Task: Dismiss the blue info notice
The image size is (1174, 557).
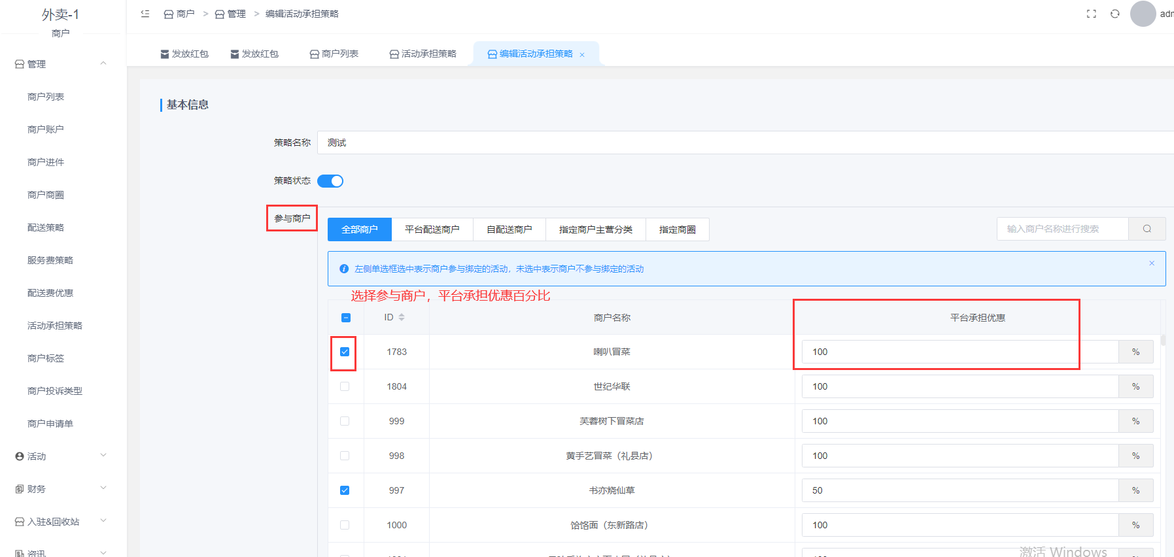Action: (1152, 263)
